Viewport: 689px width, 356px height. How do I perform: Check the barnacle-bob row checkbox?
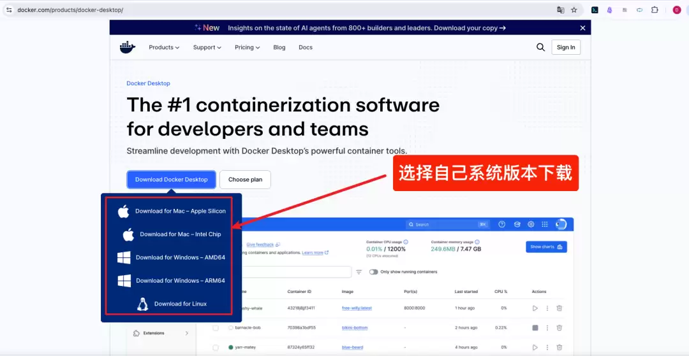pos(216,327)
